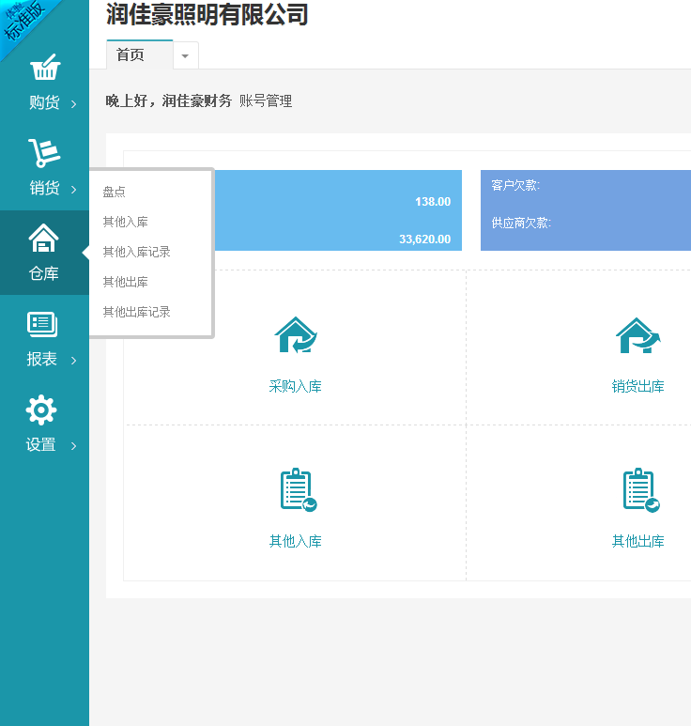Image resolution: width=691 pixels, height=726 pixels.
Task: Expand the 购货 submenu chevron
Action: 73,103
